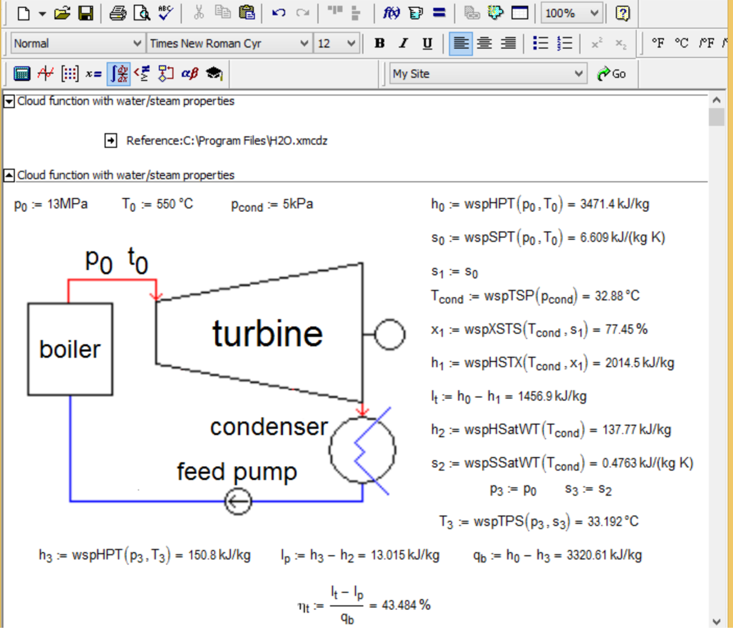This screenshot has height=629, width=733.
Task: Print the worksheet using printer icon
Action: tap(118, 13)
